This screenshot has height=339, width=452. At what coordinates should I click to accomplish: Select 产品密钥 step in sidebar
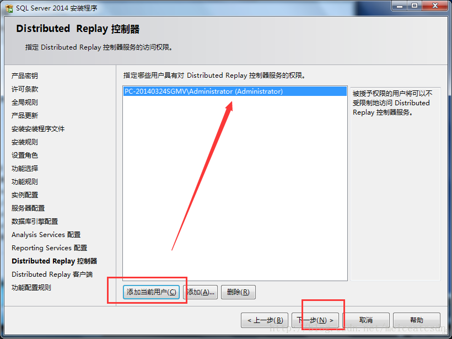(x=24, y=76)
